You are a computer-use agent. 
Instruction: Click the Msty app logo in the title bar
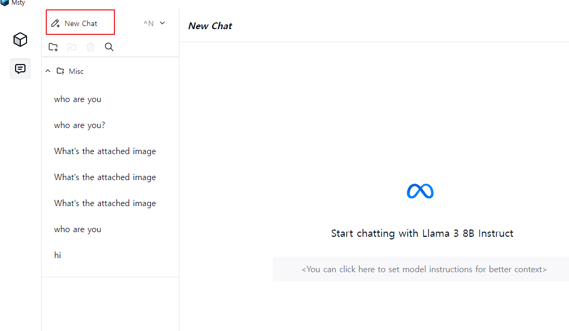tap(4, 3)
